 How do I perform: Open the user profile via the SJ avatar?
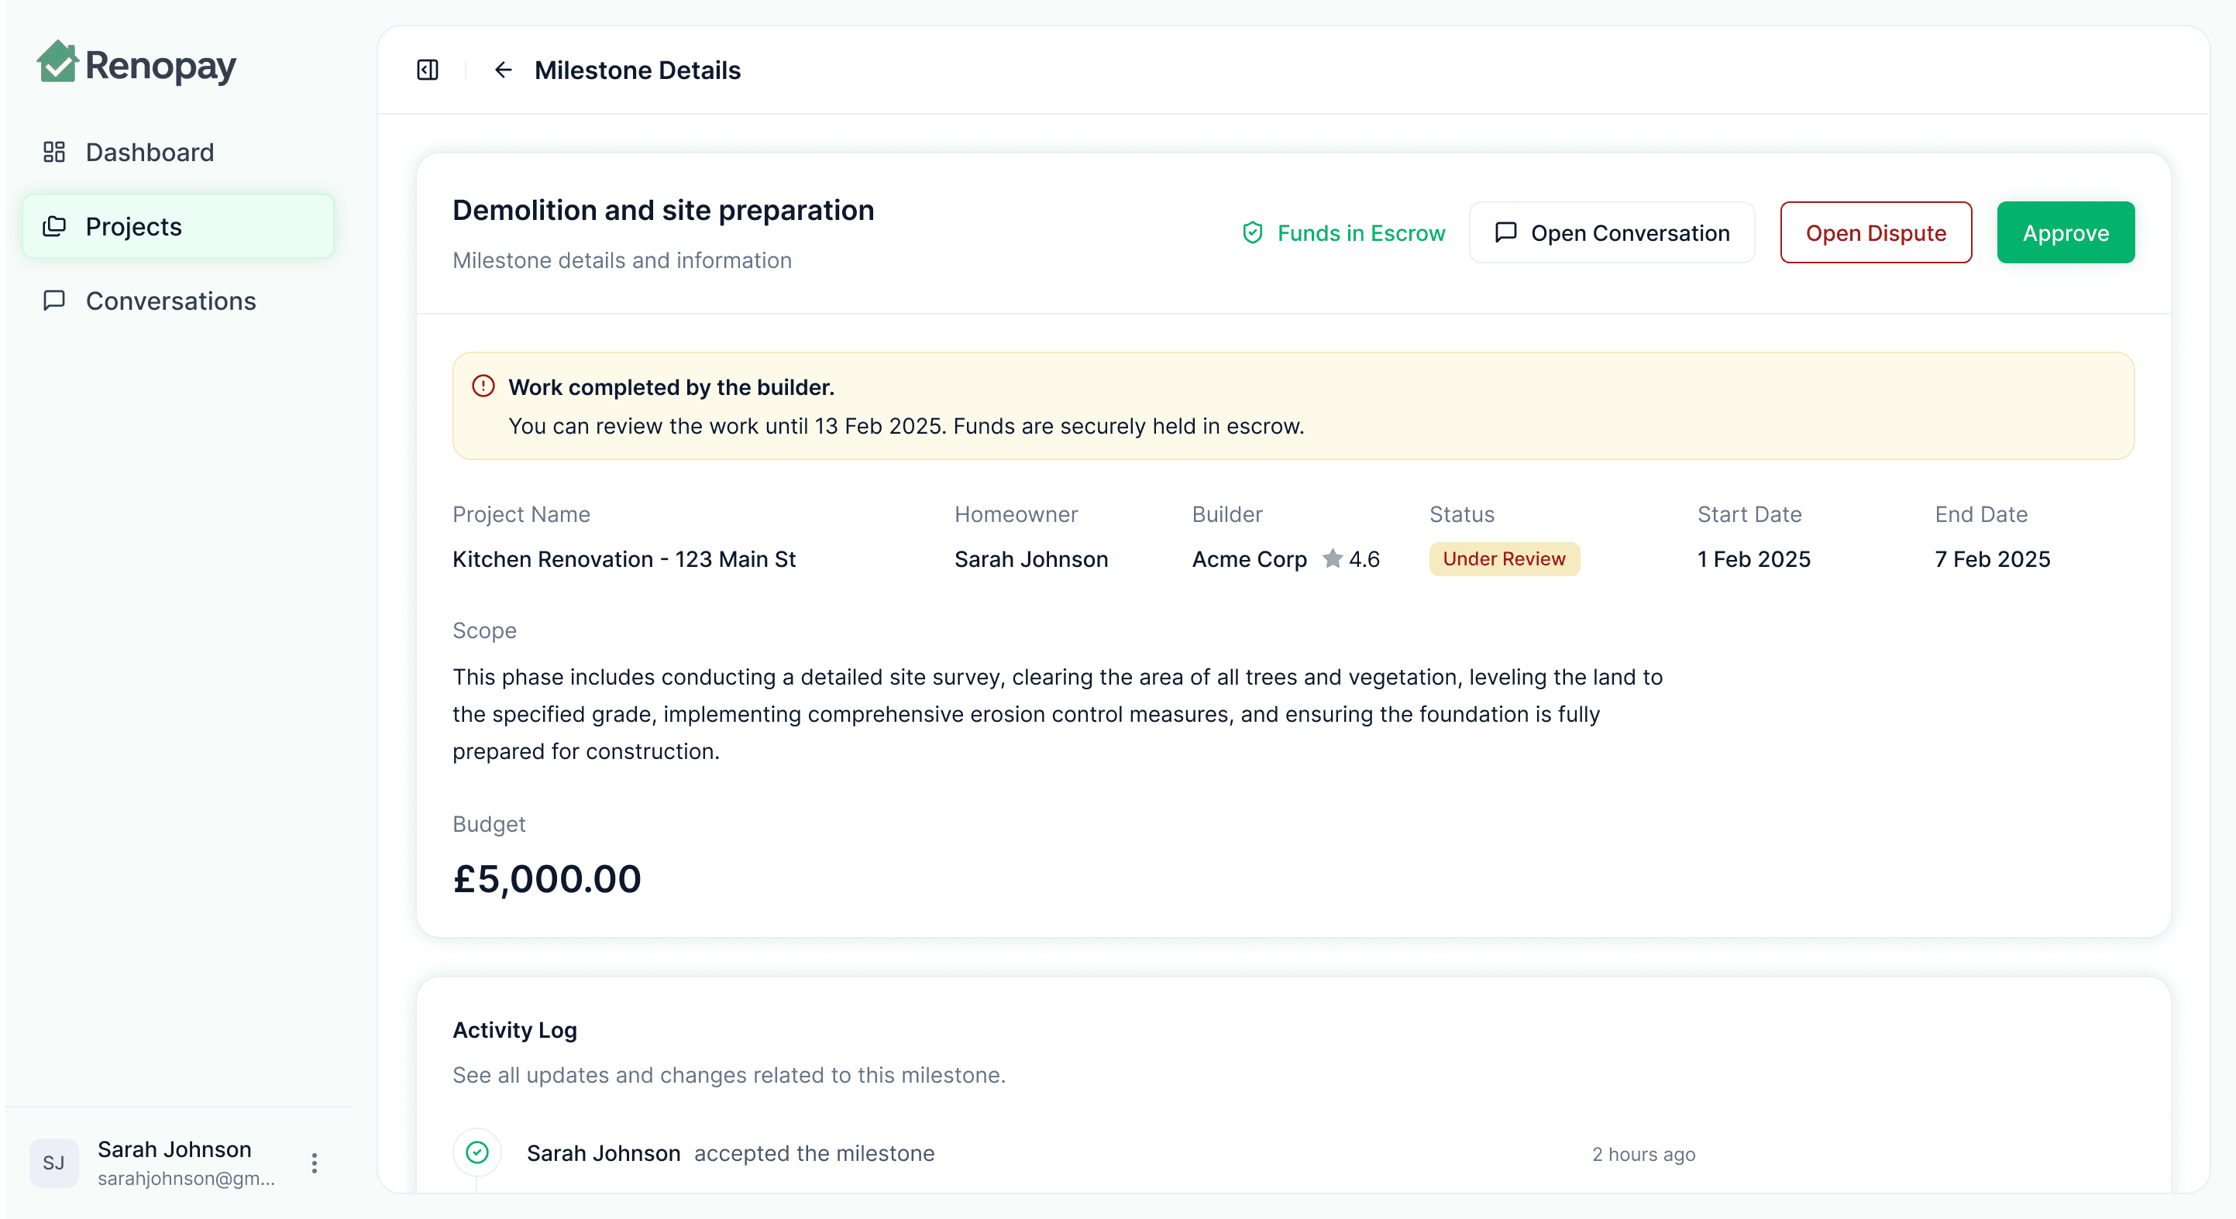(55, 1162)
